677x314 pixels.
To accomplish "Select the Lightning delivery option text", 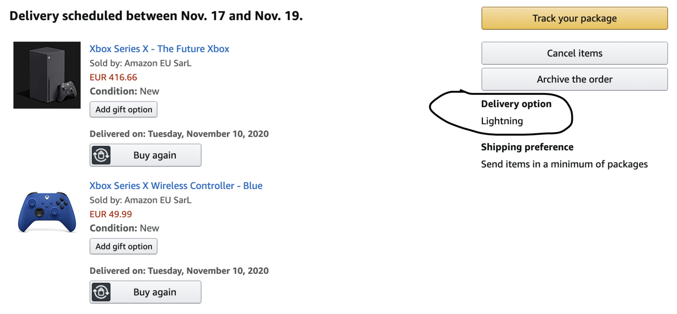I will point(502,121).
